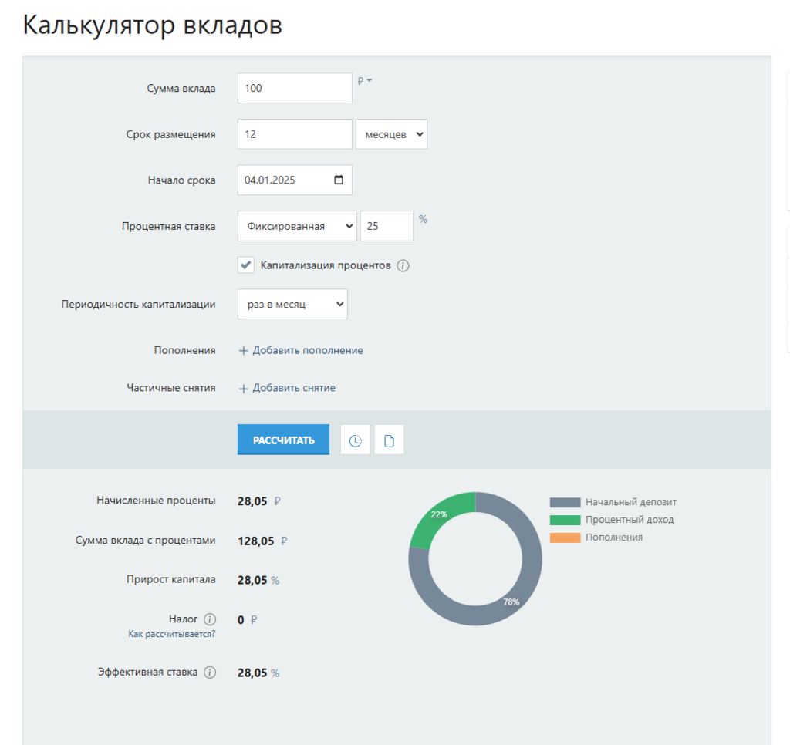Open calculation history via the clock icon
Viewport: 790px width, 745px height.
355,440
